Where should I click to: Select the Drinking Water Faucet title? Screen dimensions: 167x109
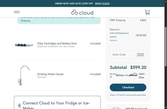pos(50,74)
